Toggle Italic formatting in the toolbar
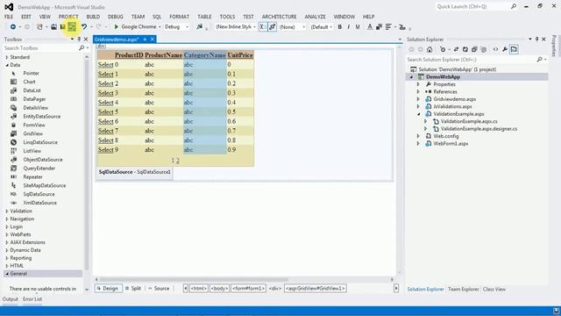Image resolution: width=561 pixels, height=316 pixels. coord(349,27)
